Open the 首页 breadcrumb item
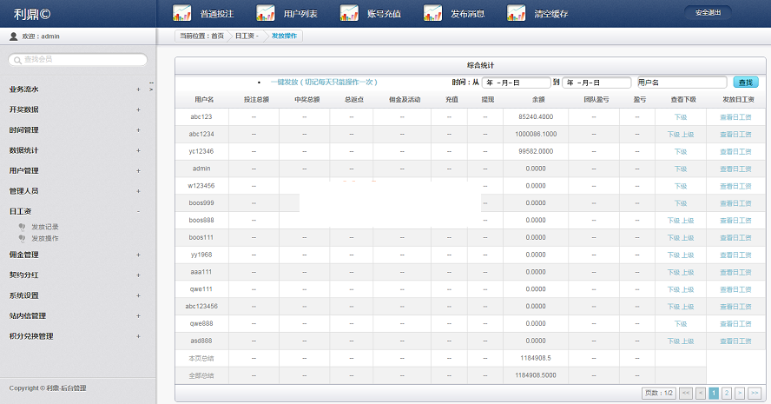Screen dimensions: 771x404 point(216,36)
